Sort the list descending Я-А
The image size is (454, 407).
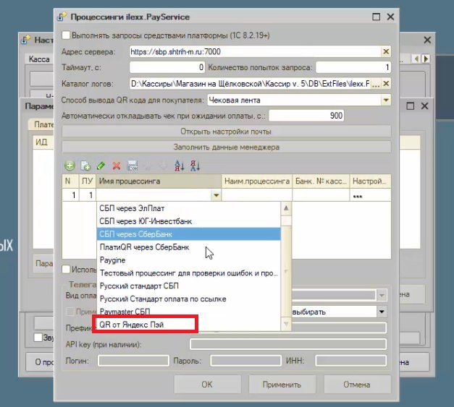click(195, 166)
